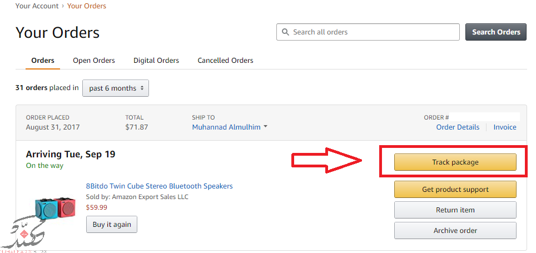Open the Order Details link
Viewport: 536px width, 253px height.
point(458,127)
